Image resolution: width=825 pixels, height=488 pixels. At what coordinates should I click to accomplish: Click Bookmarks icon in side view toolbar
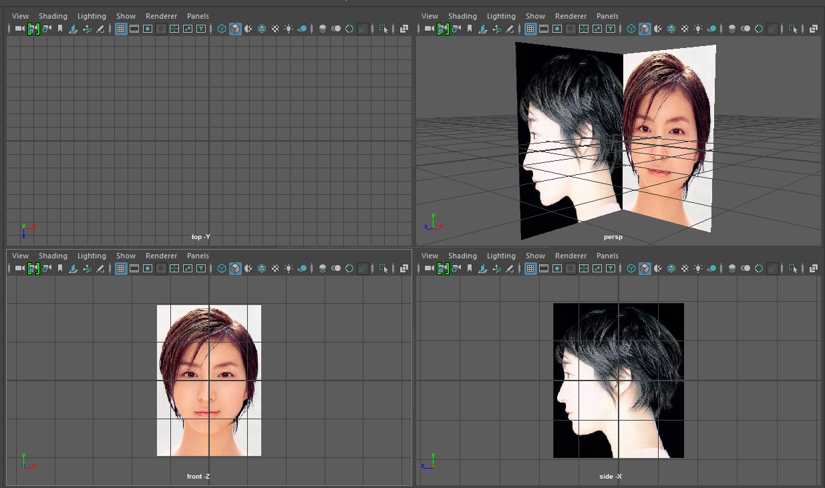tap(470, 268)
